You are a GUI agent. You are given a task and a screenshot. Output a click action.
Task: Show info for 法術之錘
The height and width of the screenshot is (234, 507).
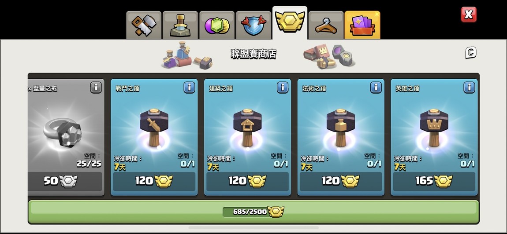[376, 87]
